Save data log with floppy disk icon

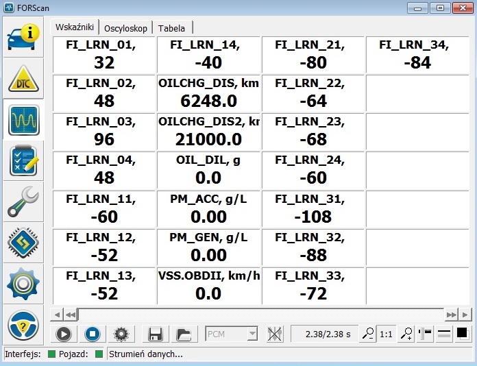pos(156,334)
